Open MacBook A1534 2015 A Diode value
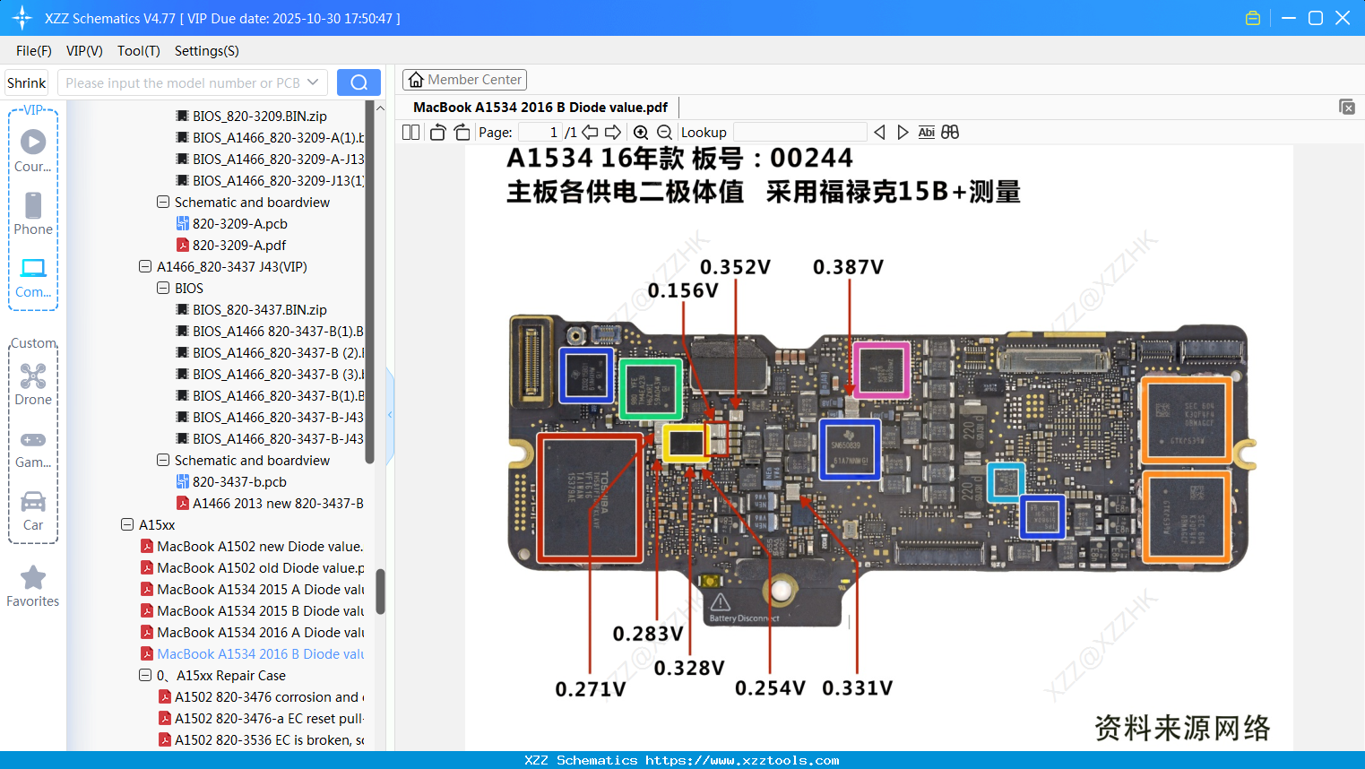Image resolution: width=1365 pixels, height=769 pixels. pos(252,589)
